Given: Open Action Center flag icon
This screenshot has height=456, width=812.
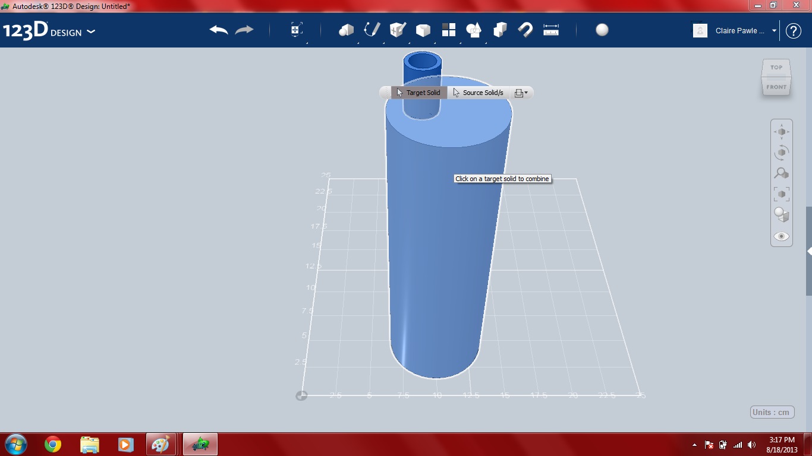Looking at the screenshot, I should [x=709, y=445].
